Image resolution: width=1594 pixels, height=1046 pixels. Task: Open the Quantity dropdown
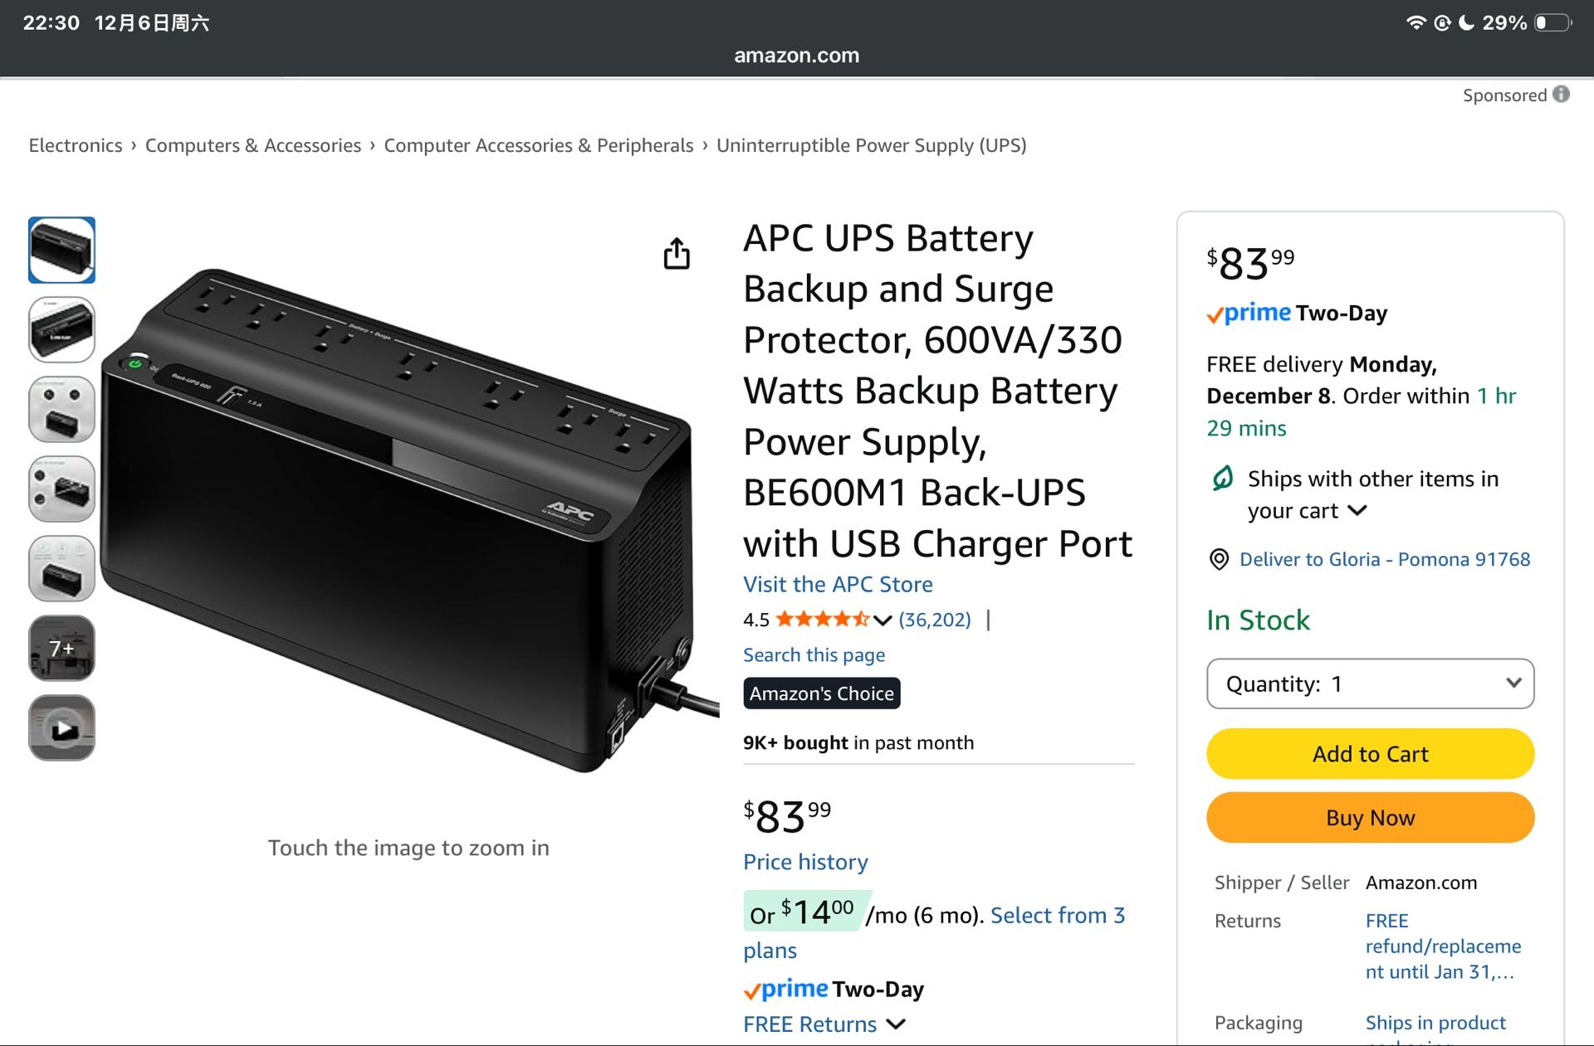(1370, 684)
